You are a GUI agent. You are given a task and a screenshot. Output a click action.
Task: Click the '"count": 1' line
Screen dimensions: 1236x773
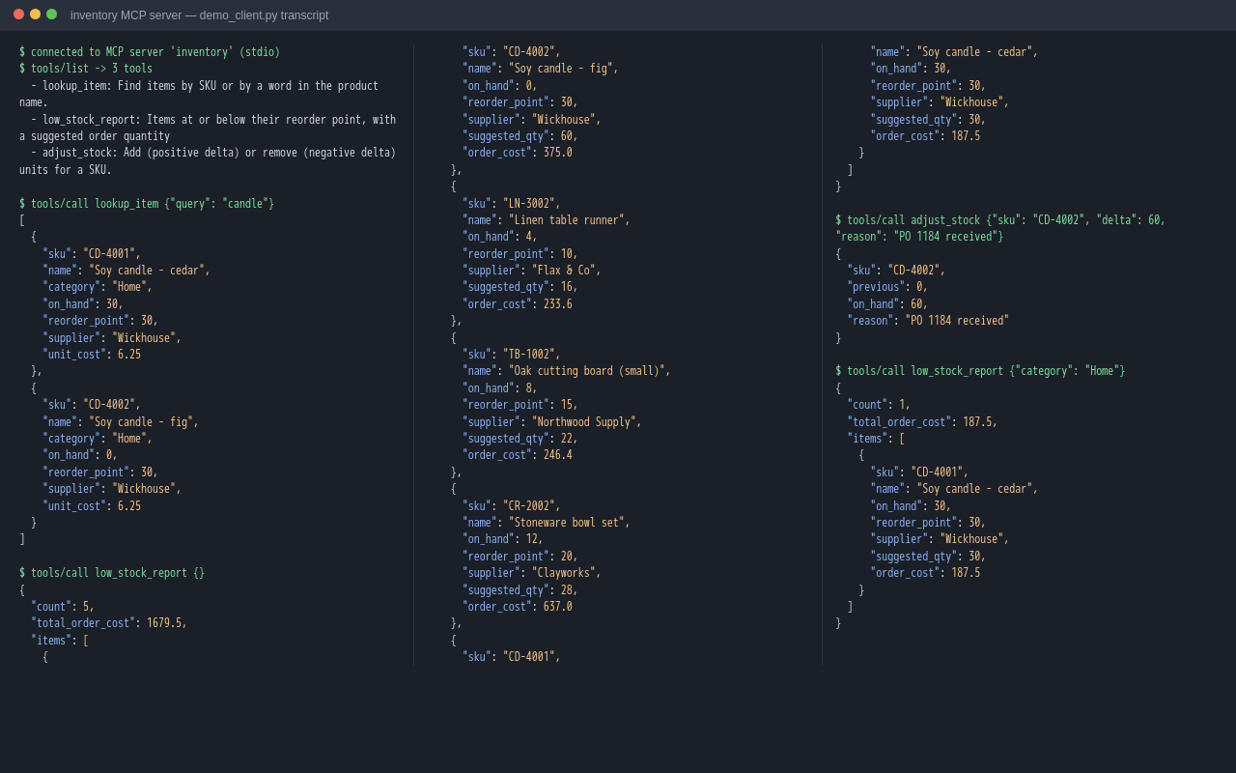880,405
